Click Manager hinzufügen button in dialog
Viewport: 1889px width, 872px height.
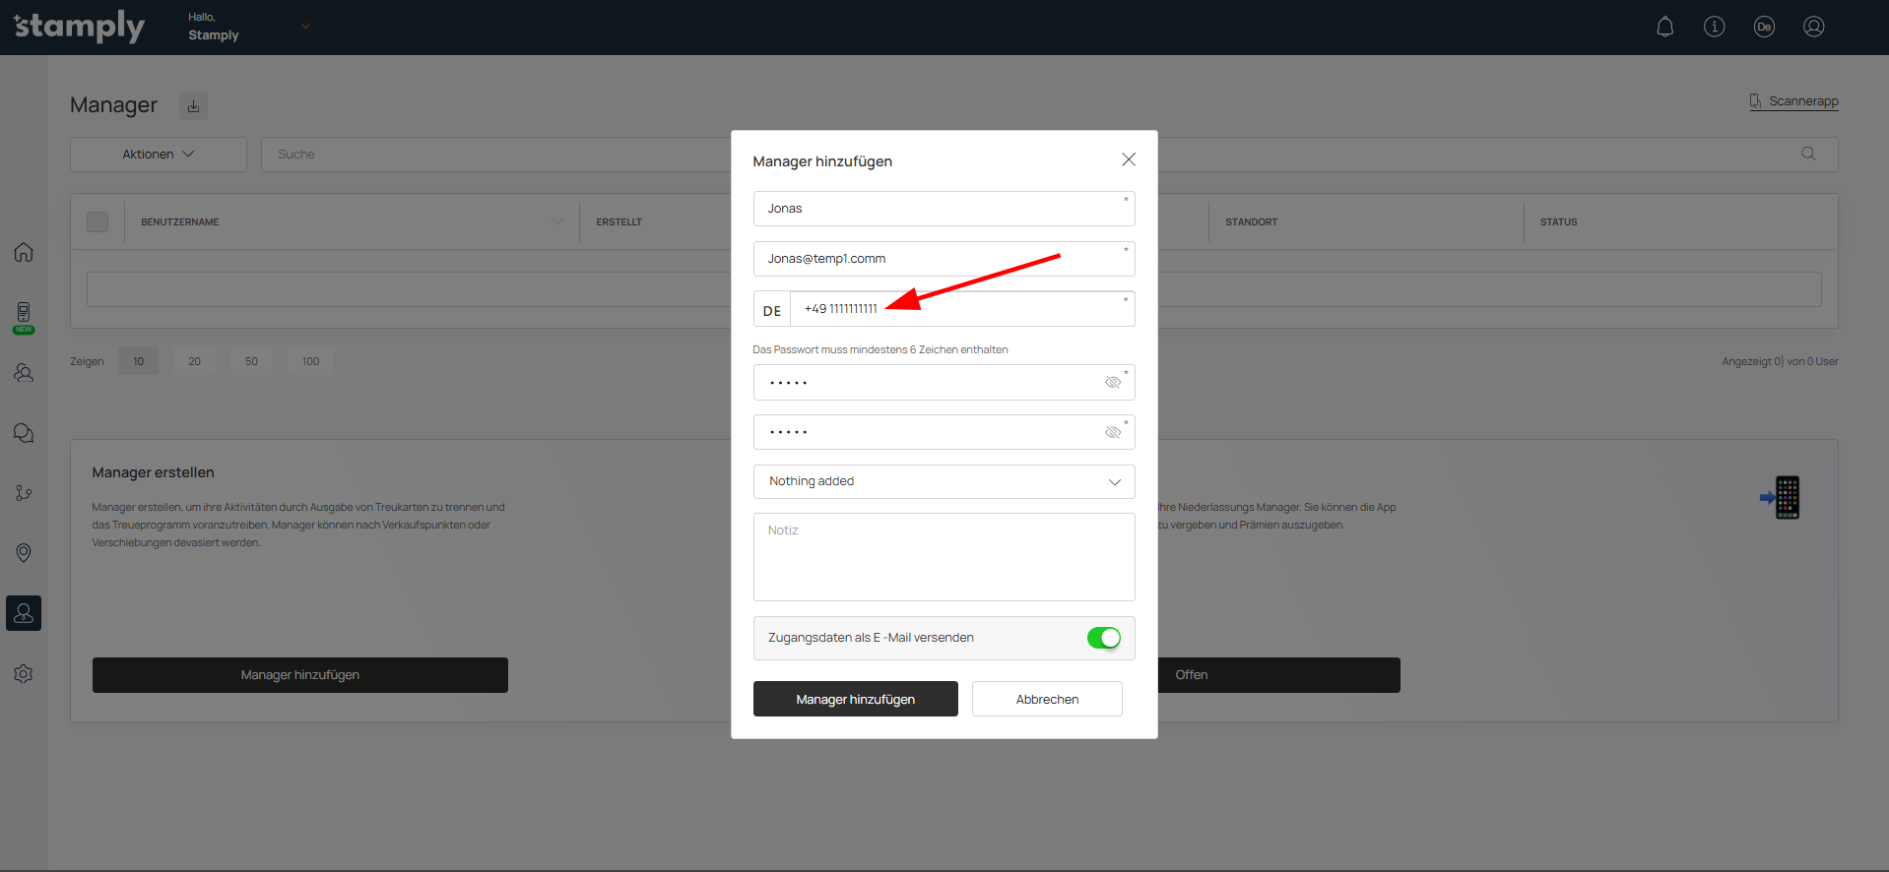[x=855, y=699]
